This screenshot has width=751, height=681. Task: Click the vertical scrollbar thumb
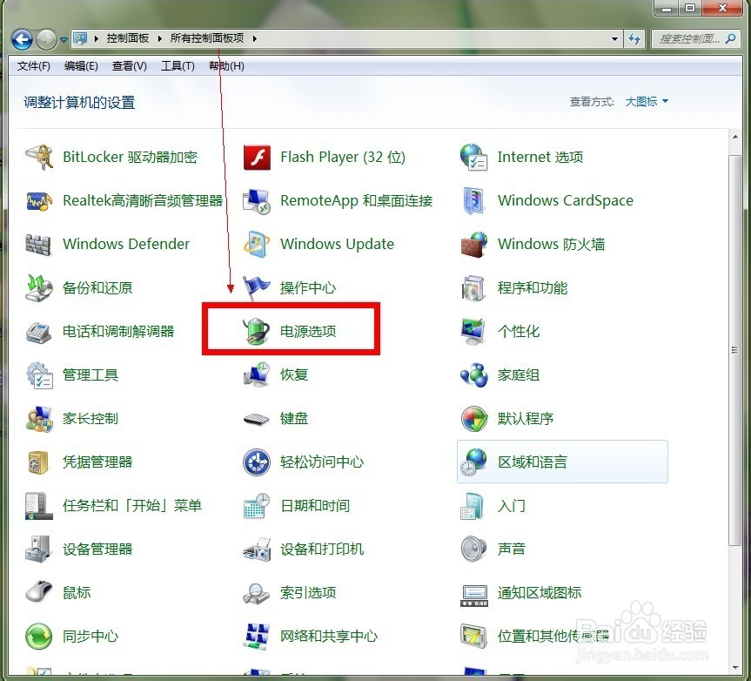click(x=735, y=350)
